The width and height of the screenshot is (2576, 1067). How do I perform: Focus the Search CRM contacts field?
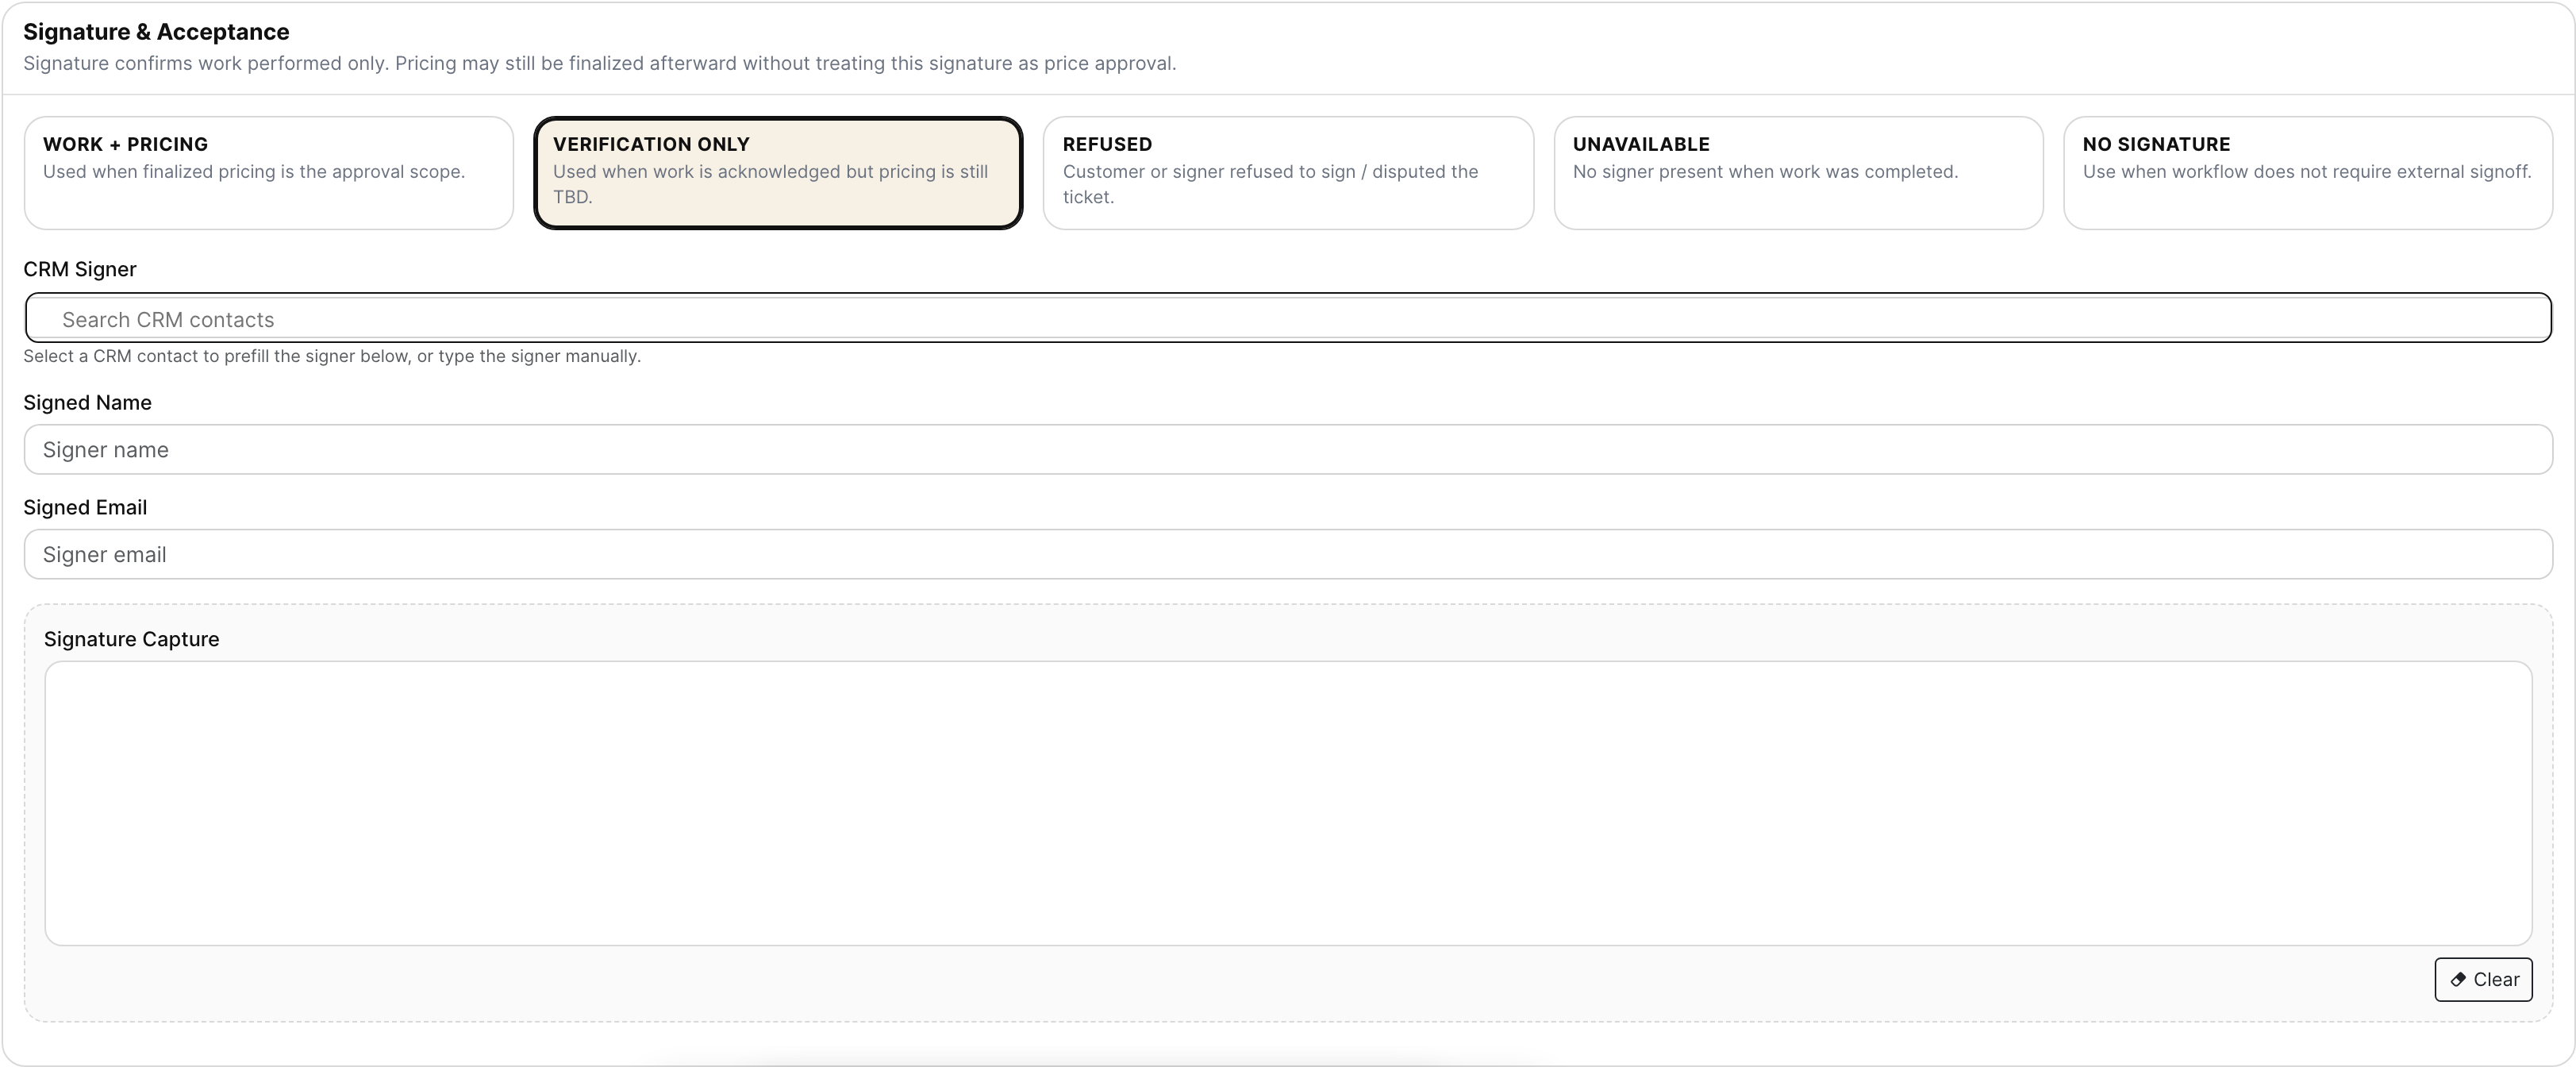[x=1288, y=318]
